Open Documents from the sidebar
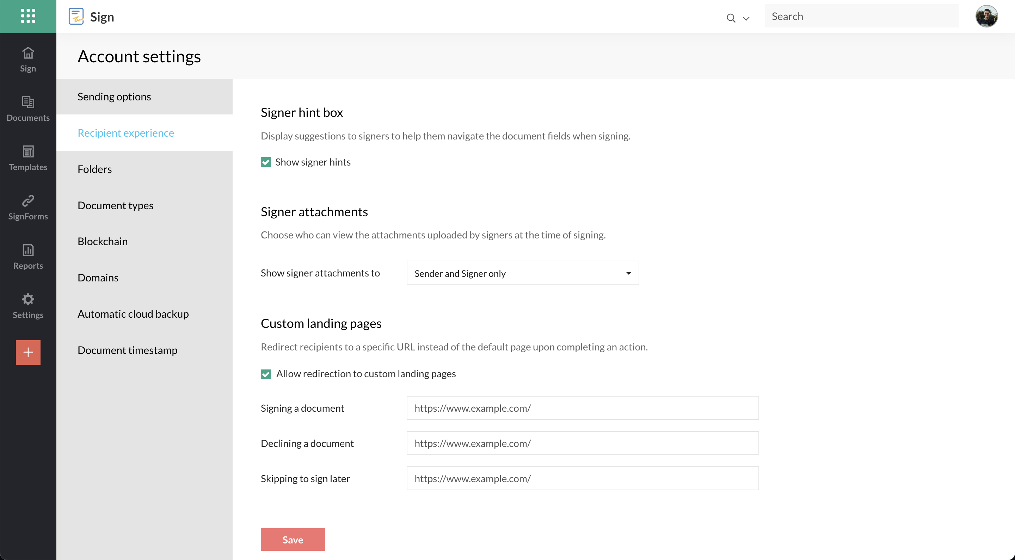The image size is (1015, 560). tap(28, 109)
